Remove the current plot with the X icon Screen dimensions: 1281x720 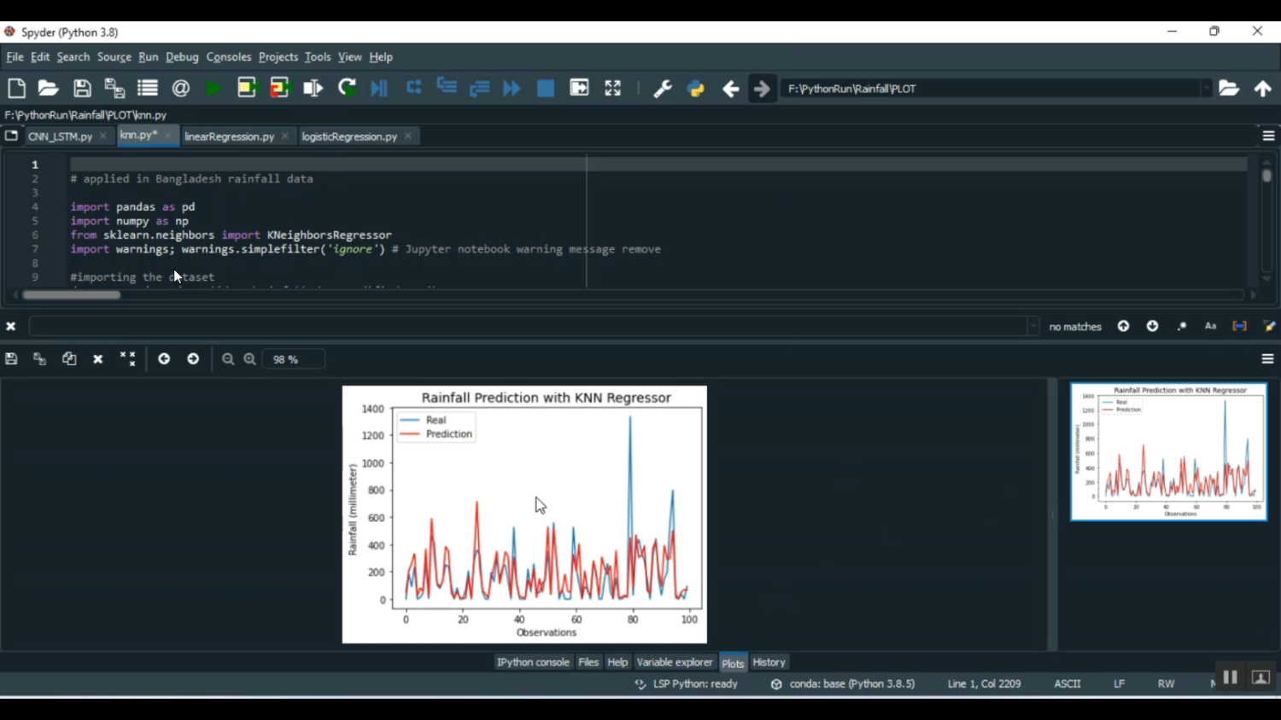[98, 360]
